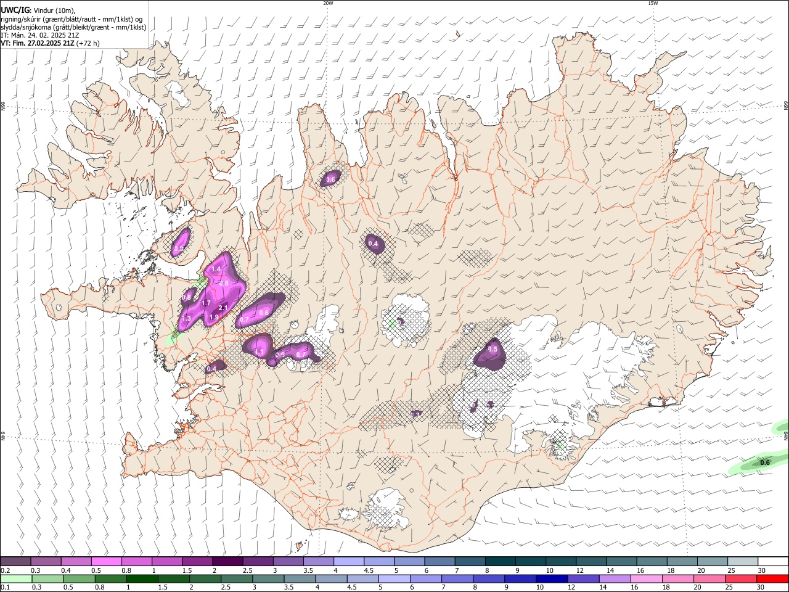Click the dark teal 8–9 snow legend swatch
Image resolution: width=789 pixels, height=592 pixels.
(501, 561)
